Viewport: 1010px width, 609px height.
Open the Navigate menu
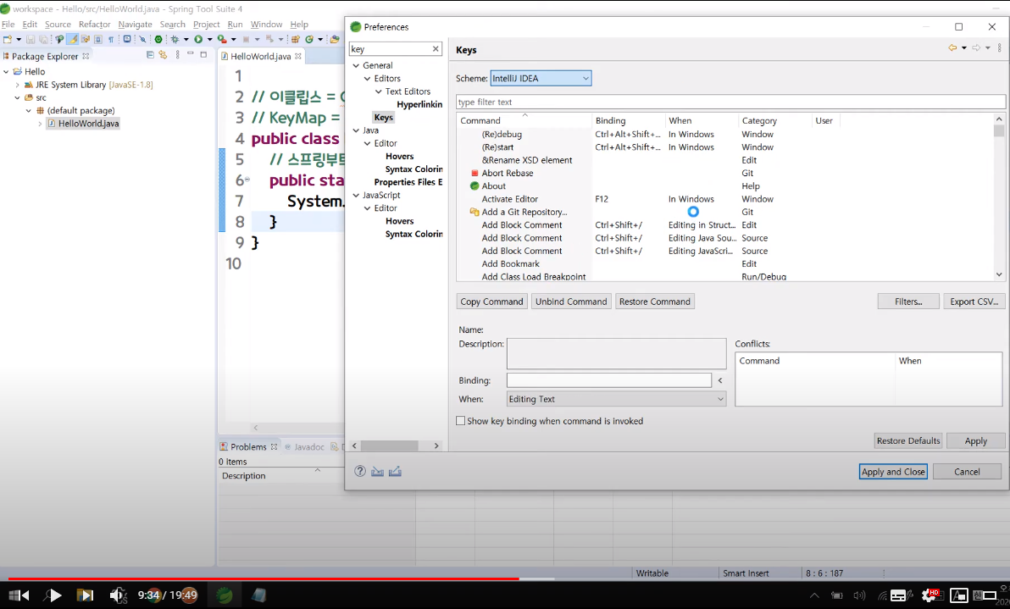tap(136, 25)
